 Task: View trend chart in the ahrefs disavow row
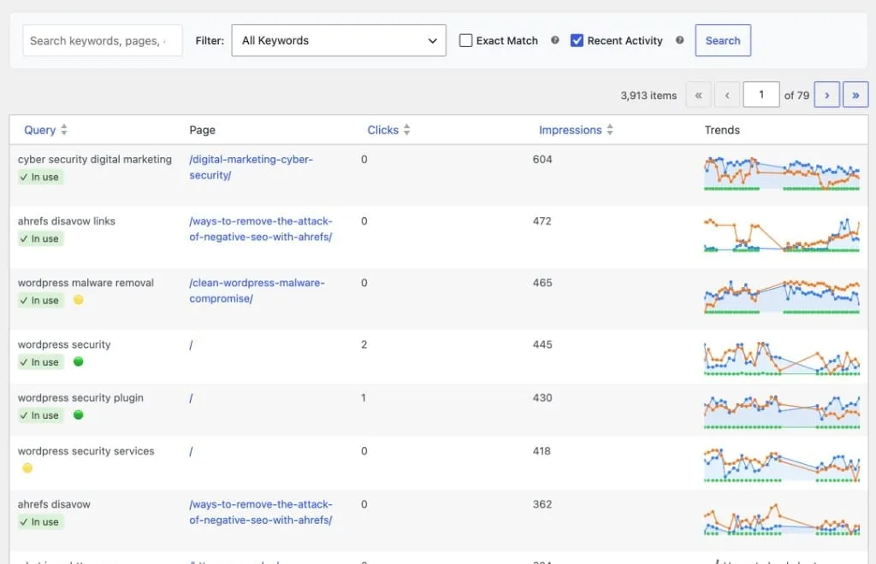coord(782,518)
